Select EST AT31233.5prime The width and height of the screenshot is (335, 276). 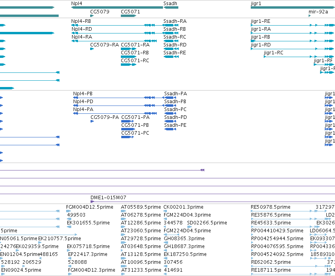[141, 270]
